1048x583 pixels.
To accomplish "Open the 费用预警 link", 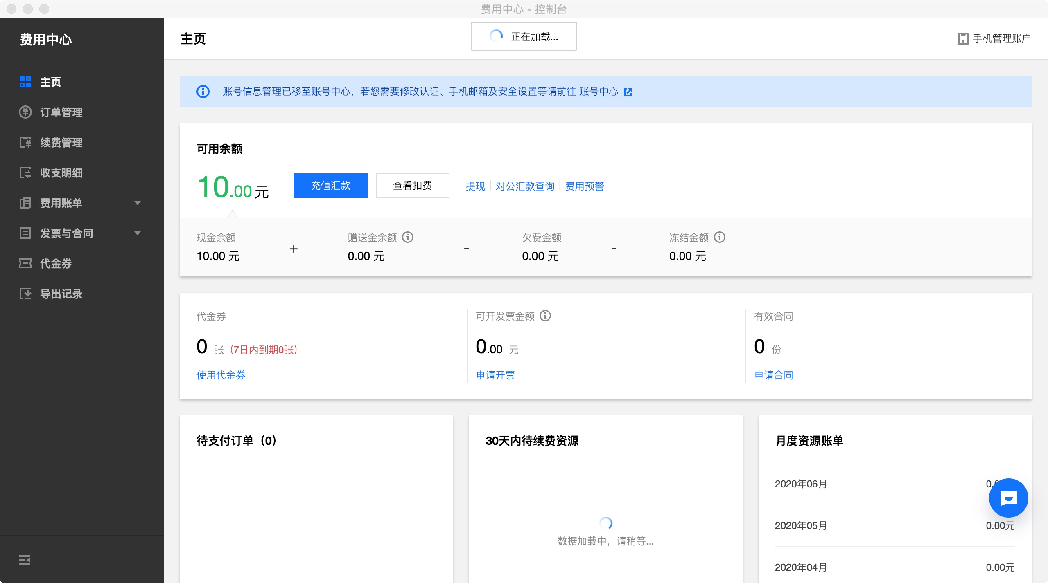I will [584, 186].
